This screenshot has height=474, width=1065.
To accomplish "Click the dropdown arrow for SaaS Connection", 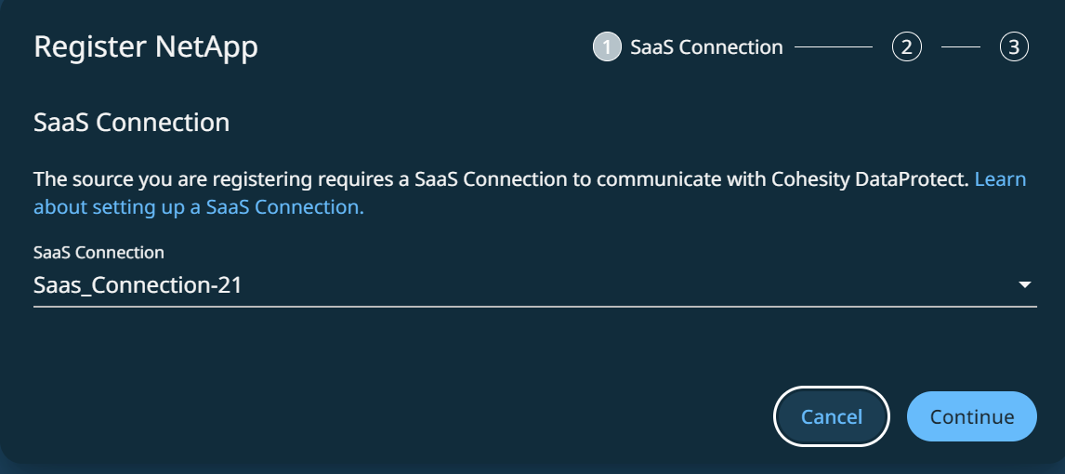I will [x=1025, y=284].
